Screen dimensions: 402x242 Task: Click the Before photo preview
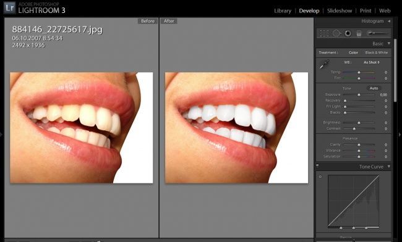[x=81, y=128]
